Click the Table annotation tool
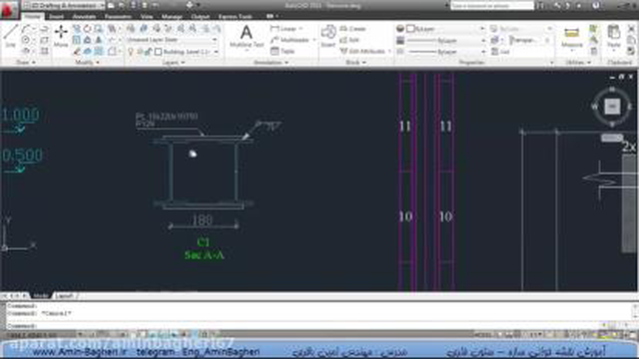The height and width of the screenshot is (359, 639). 283,51
